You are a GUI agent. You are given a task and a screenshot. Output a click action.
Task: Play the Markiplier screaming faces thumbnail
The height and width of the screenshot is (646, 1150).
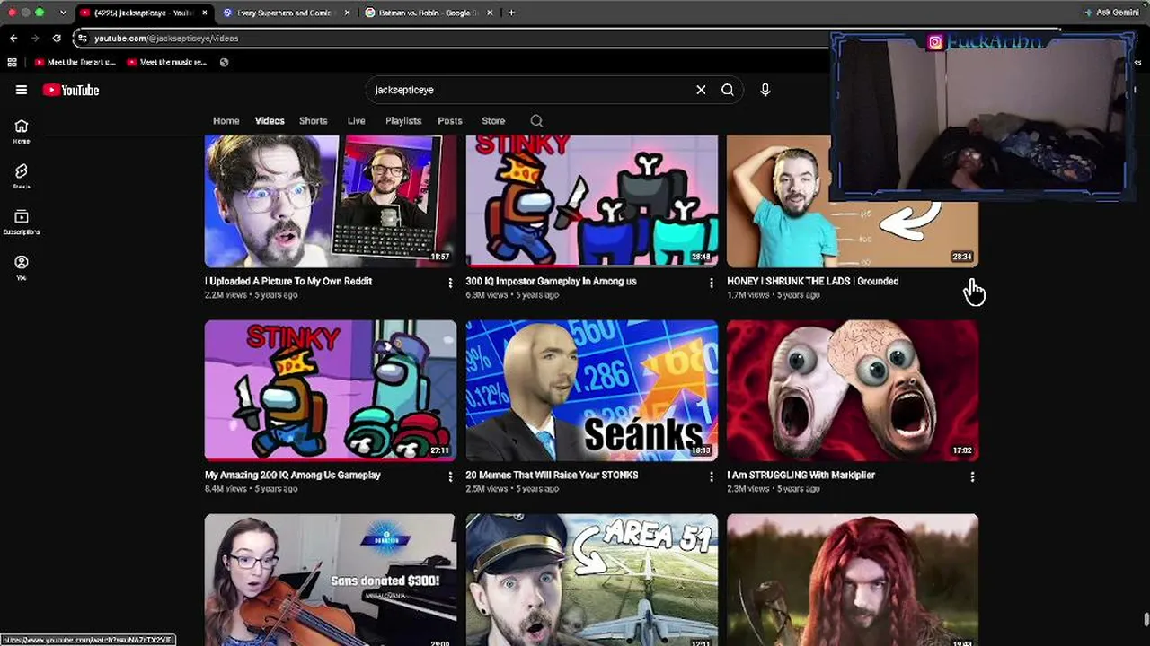(x=853, y=390)
